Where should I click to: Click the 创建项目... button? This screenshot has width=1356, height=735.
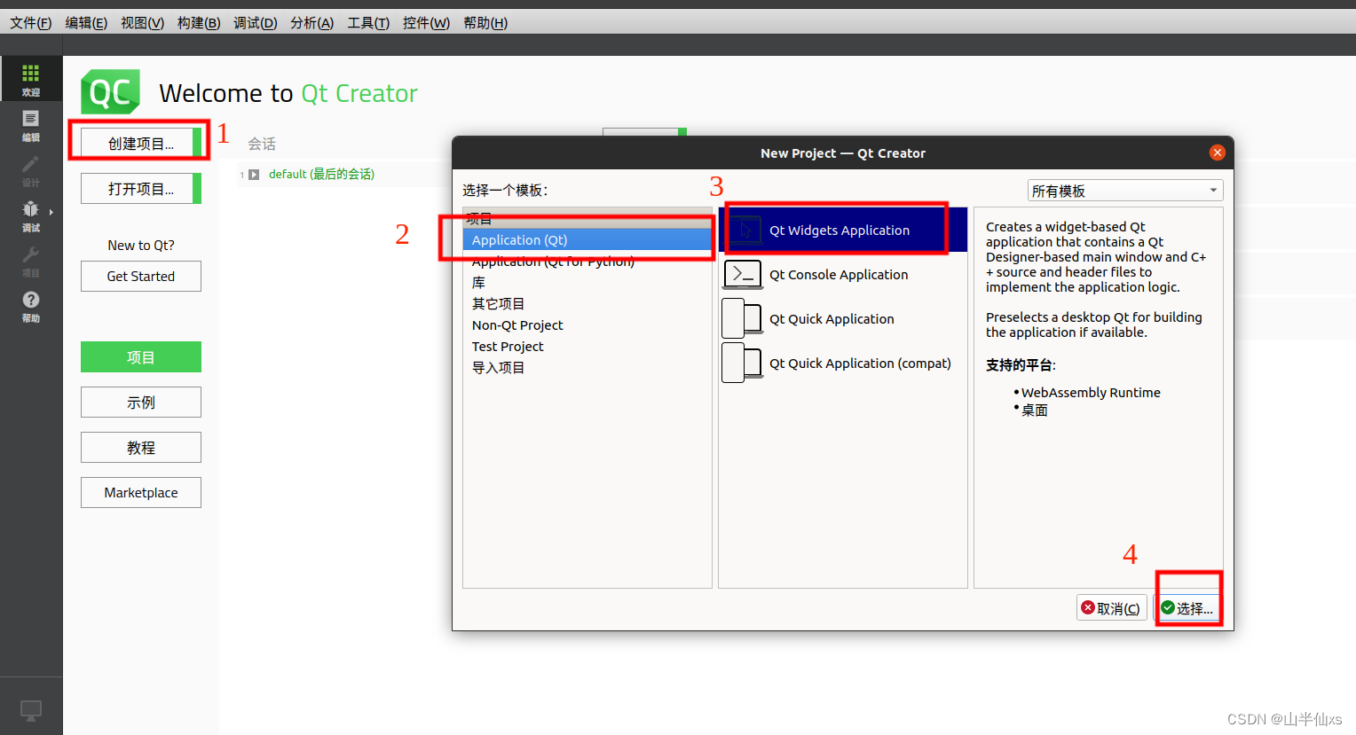(x=141, y=144)
